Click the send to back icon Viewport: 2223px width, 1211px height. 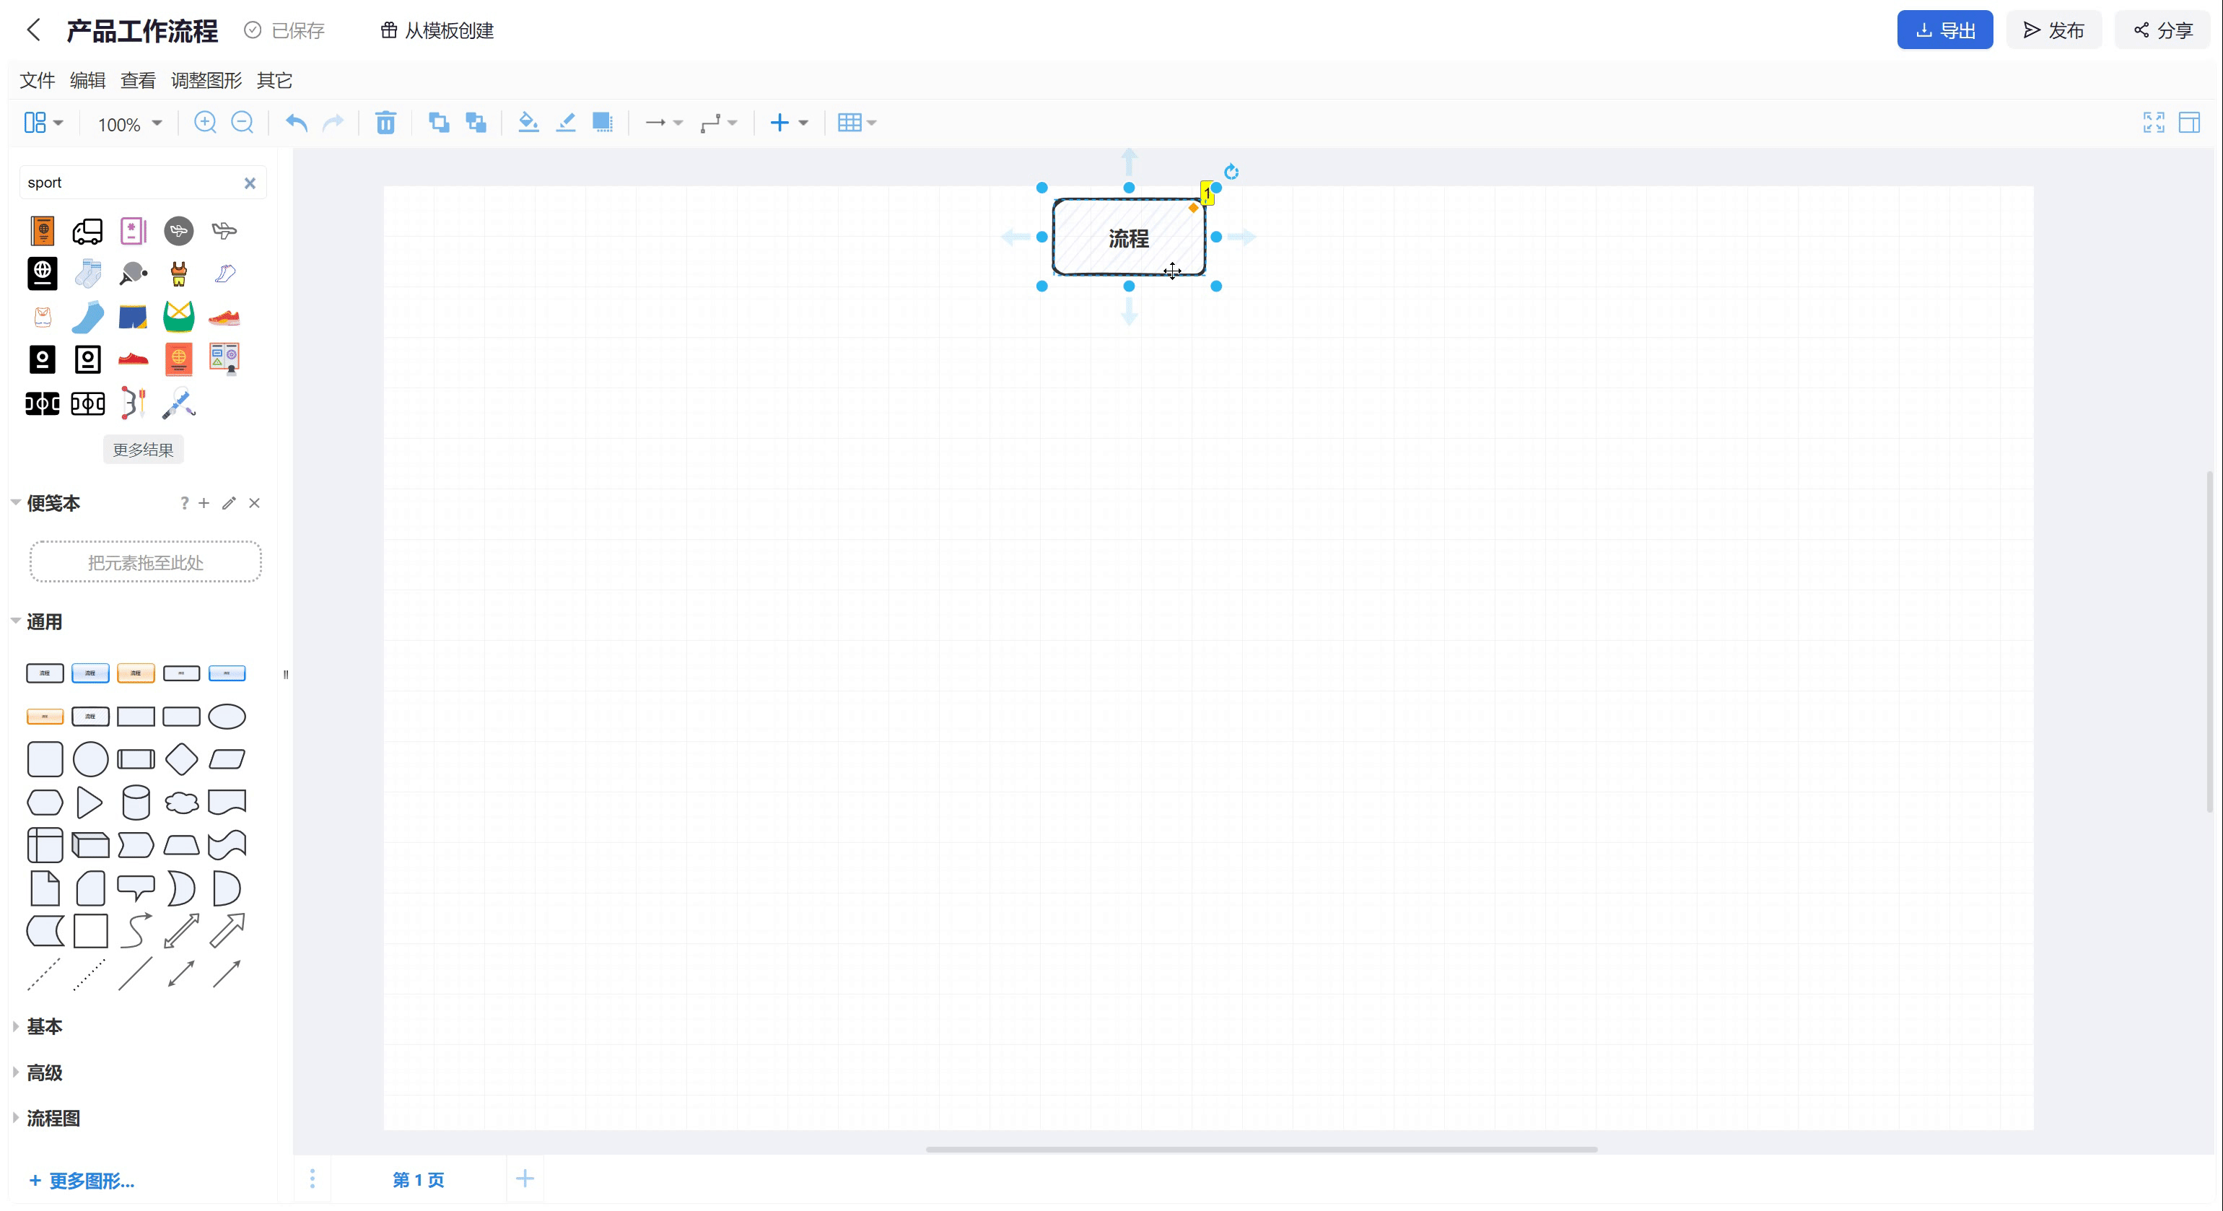coord(476,123)
